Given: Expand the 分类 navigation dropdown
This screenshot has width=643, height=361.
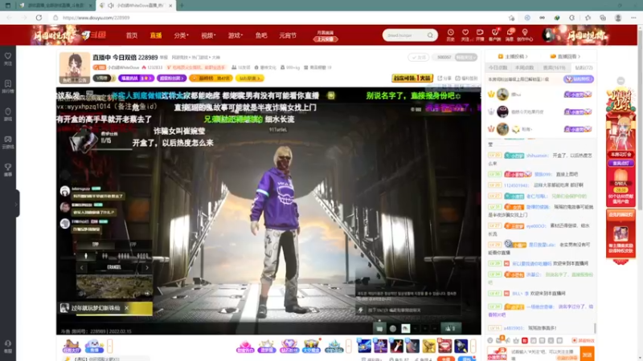Looking at the screenshot, I should (181, 35).
